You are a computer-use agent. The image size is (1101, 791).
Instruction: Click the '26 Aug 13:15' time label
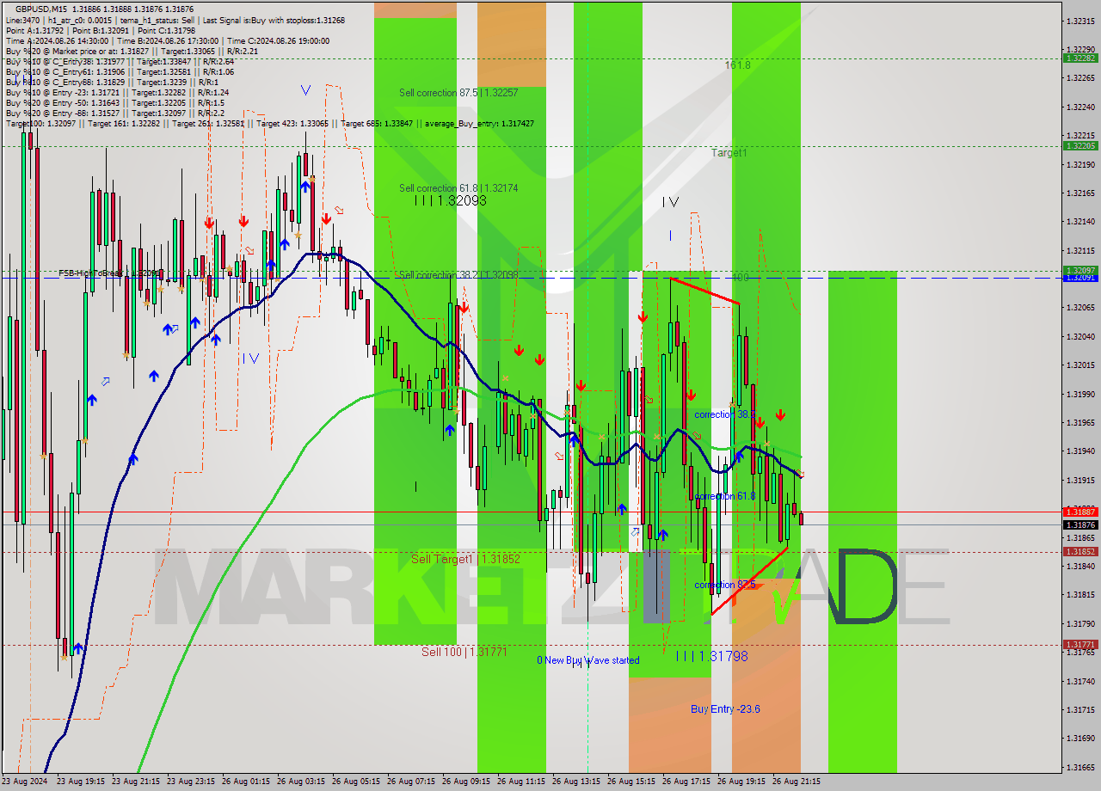576,782
